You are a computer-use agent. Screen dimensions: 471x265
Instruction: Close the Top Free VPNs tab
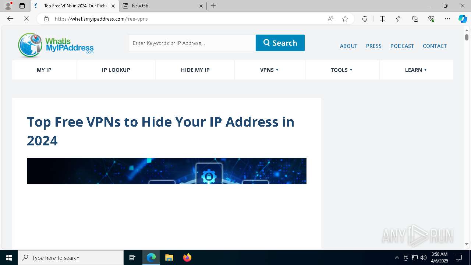(113, 6)
